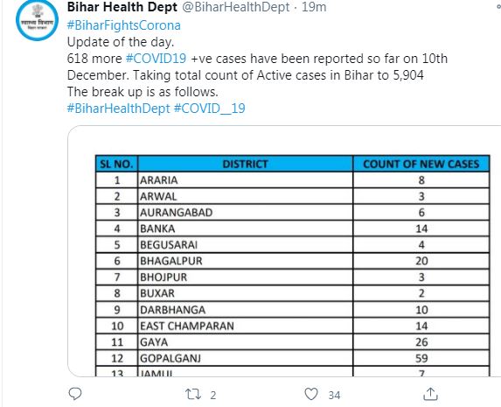Open tweet options menu at top right

[498, 6]
